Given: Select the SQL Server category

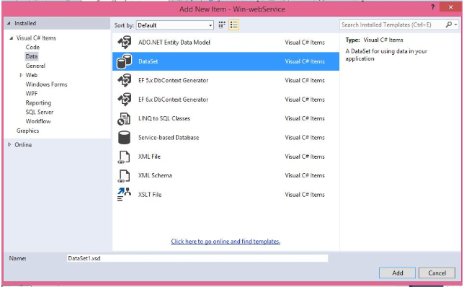Looking at the screenshot, I should 40,112.
